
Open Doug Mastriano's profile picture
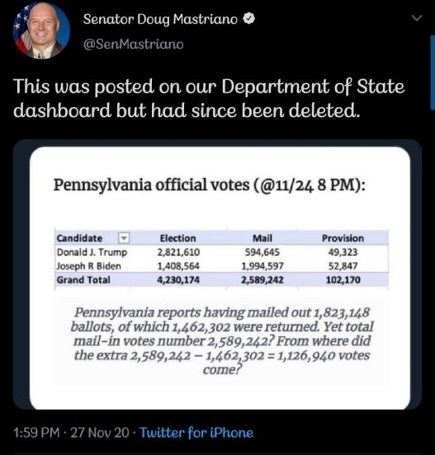tap(41, 30)
